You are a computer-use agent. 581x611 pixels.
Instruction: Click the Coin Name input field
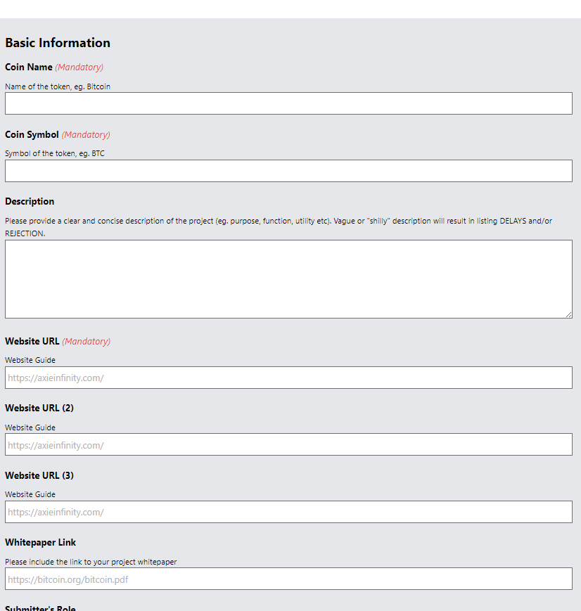coord(288,103)
